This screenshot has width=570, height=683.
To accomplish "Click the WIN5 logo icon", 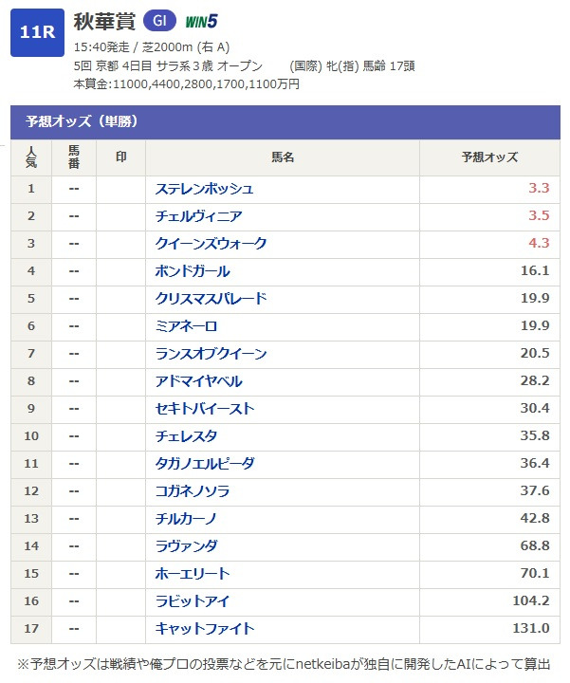I will (203, 21).
